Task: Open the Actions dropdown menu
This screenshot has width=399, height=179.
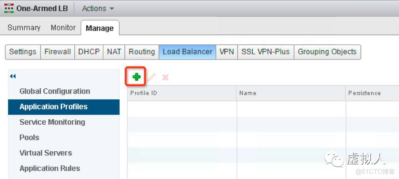Action: 98,9
